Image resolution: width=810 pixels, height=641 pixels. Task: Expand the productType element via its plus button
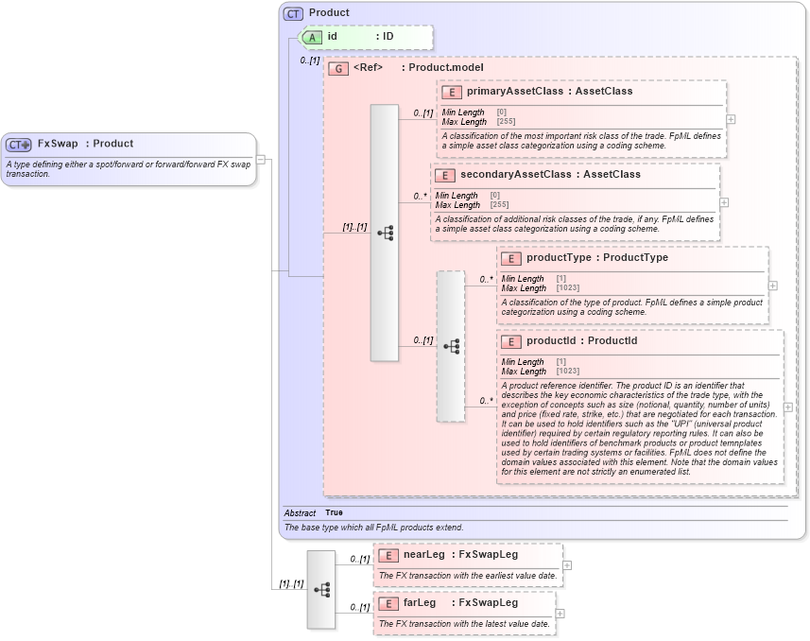772,286
